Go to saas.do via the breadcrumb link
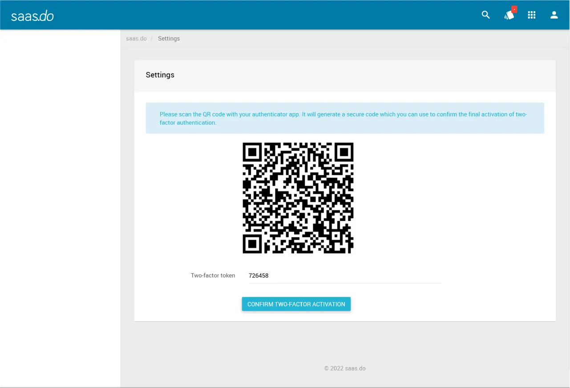570x388 pixels. click(x=136, y=39)
